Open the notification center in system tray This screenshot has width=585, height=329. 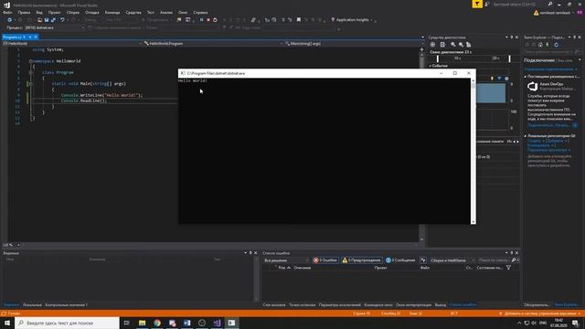pyautogui.click(x=575, y=323)
